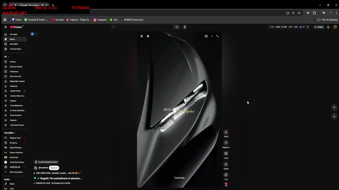Open YouTube Music in the sidebar
339x190 pixels.
[x=15, y=49]
